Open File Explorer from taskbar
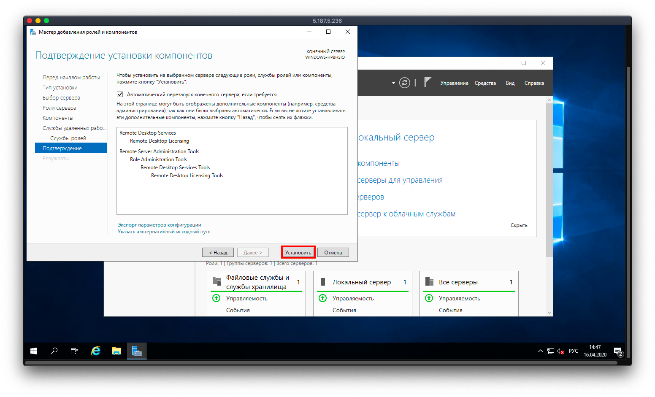 tap(116, 351)
